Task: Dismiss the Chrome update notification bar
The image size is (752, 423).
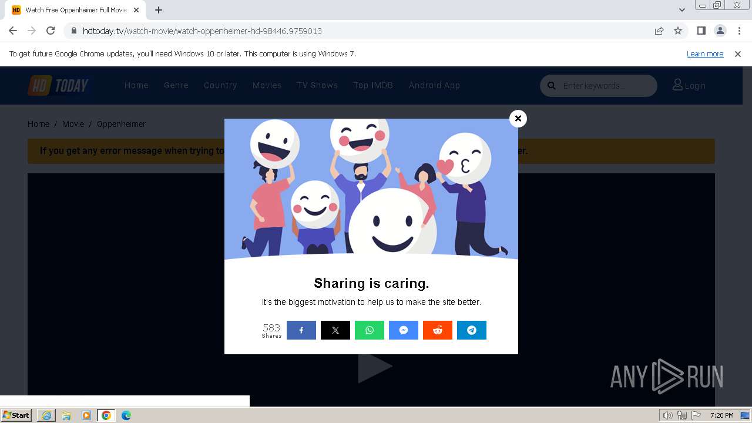Action: [x=738, y=54]
